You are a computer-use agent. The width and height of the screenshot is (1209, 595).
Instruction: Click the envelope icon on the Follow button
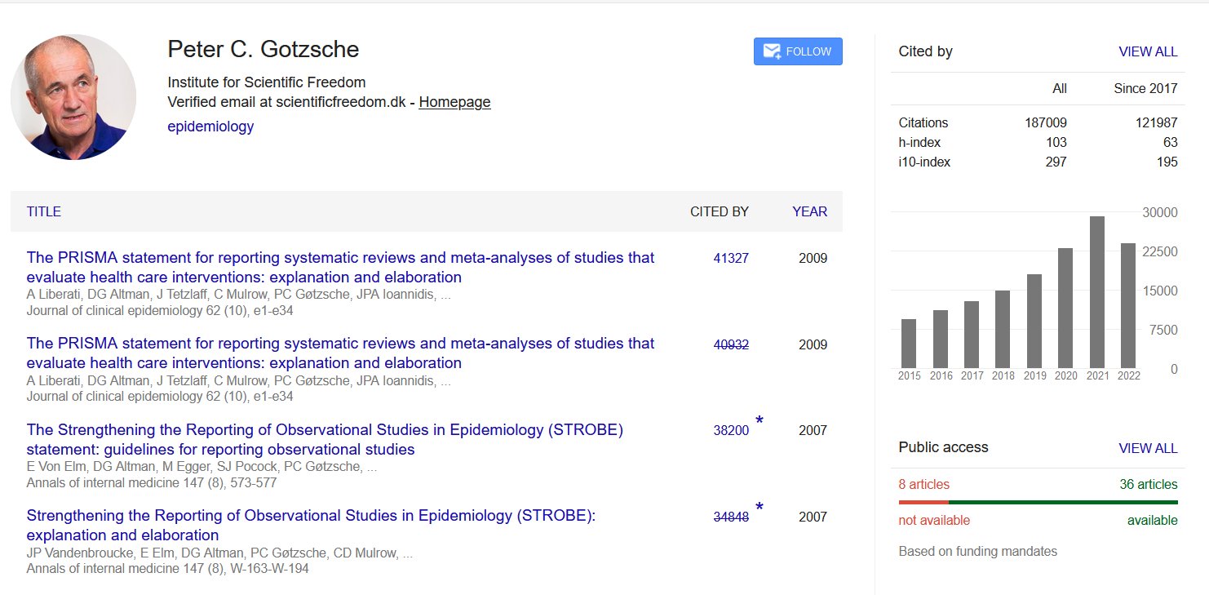pyautogui.click(x=771, y=51)
